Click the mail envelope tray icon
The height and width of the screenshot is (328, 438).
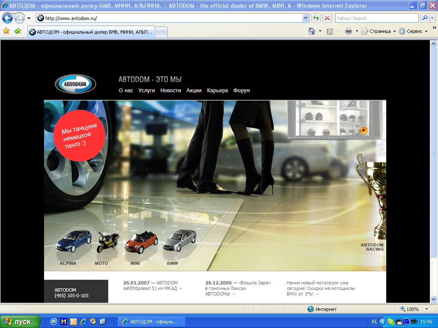point(399,322)
